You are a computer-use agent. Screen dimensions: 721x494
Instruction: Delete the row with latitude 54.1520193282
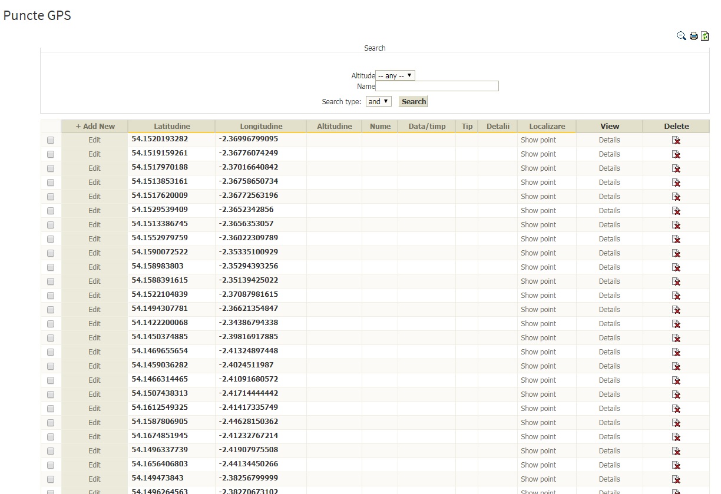pos(676,140)
